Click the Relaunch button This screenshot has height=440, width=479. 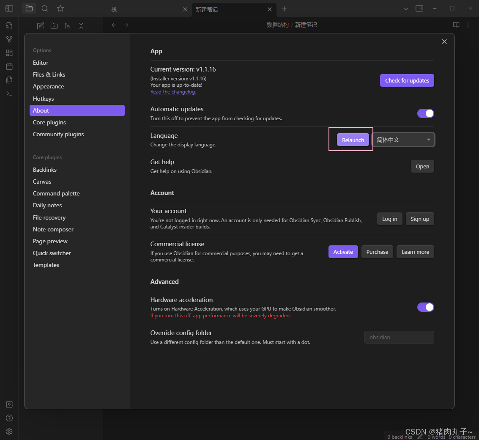point(353,140)
